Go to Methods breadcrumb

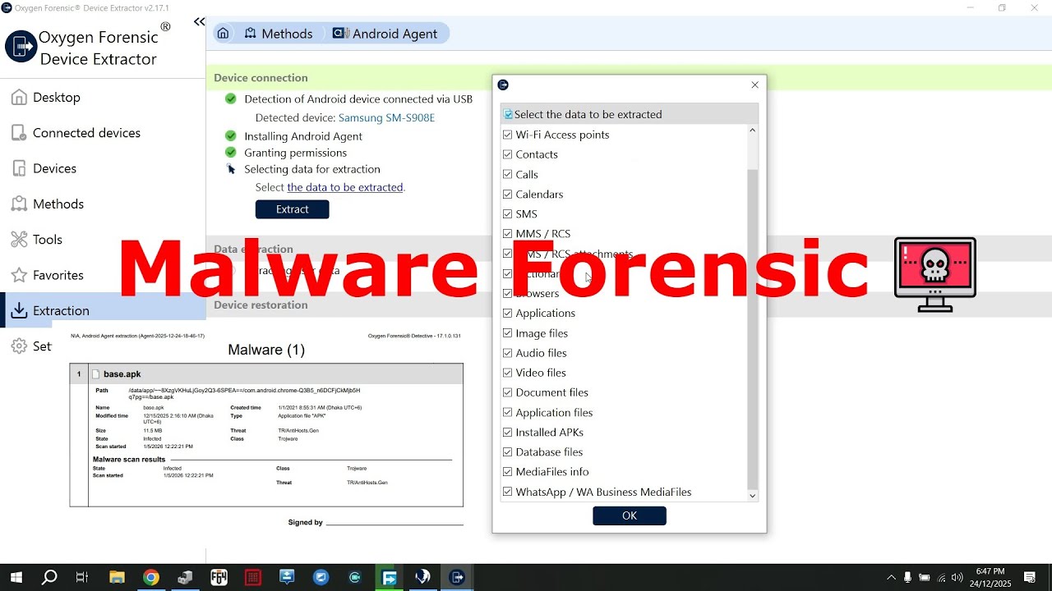coord(279,34)
